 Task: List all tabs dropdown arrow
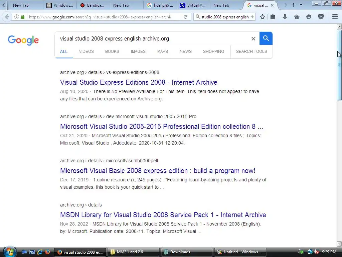(x=301, y=5)
